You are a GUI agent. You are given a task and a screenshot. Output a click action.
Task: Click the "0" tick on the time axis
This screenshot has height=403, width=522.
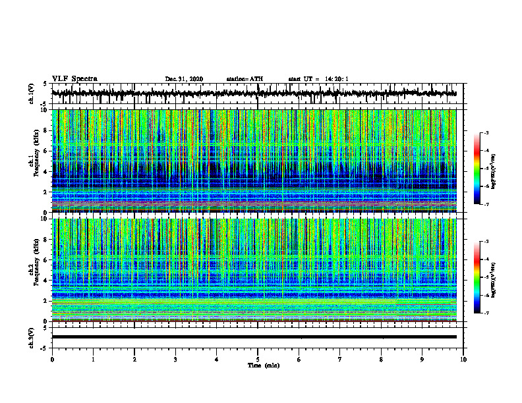point(52,360)
